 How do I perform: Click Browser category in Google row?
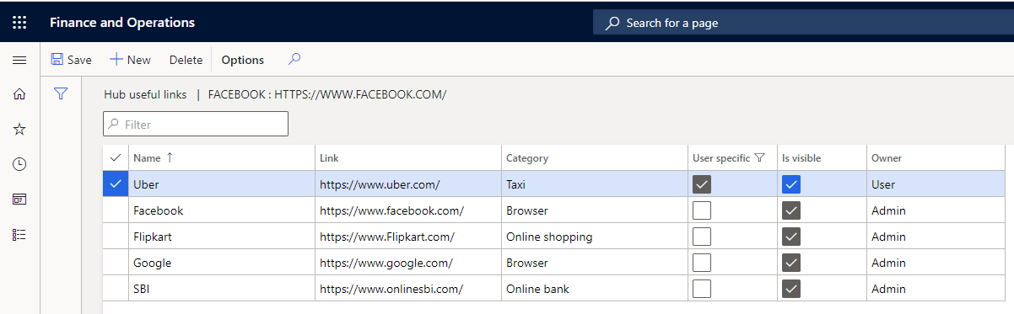pos(595,263)
